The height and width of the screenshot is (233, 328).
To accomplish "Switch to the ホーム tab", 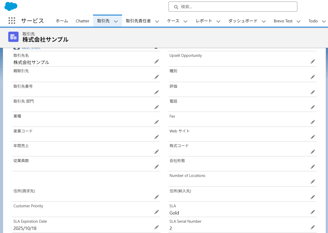I will [x=62, y=21].
